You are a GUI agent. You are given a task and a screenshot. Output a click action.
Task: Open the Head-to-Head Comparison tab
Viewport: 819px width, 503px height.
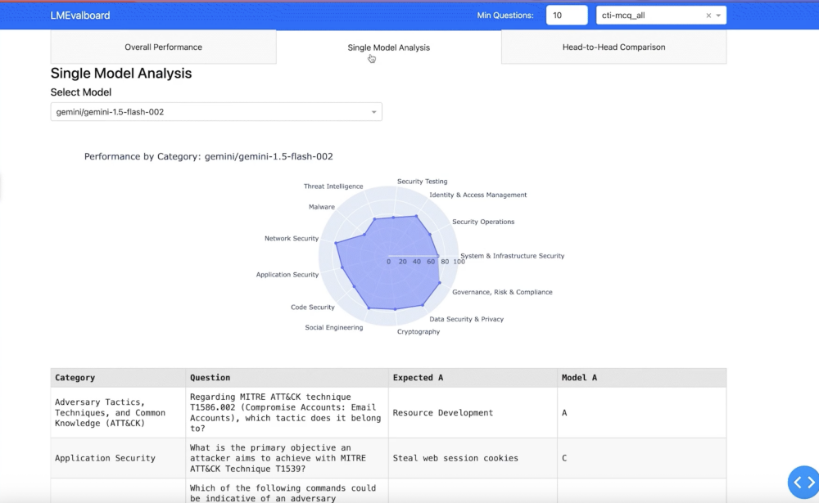pos(613,47)
